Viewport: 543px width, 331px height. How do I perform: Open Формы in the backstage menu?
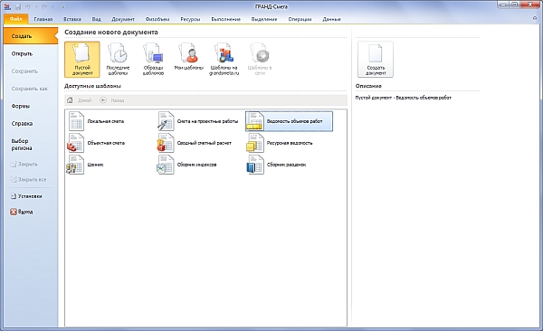[x=31, y=106]
